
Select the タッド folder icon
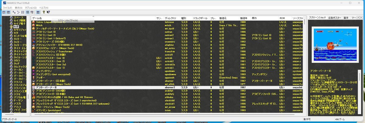(11, 63)
